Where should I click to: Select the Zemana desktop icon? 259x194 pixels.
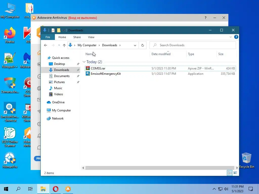click(10, 85)
